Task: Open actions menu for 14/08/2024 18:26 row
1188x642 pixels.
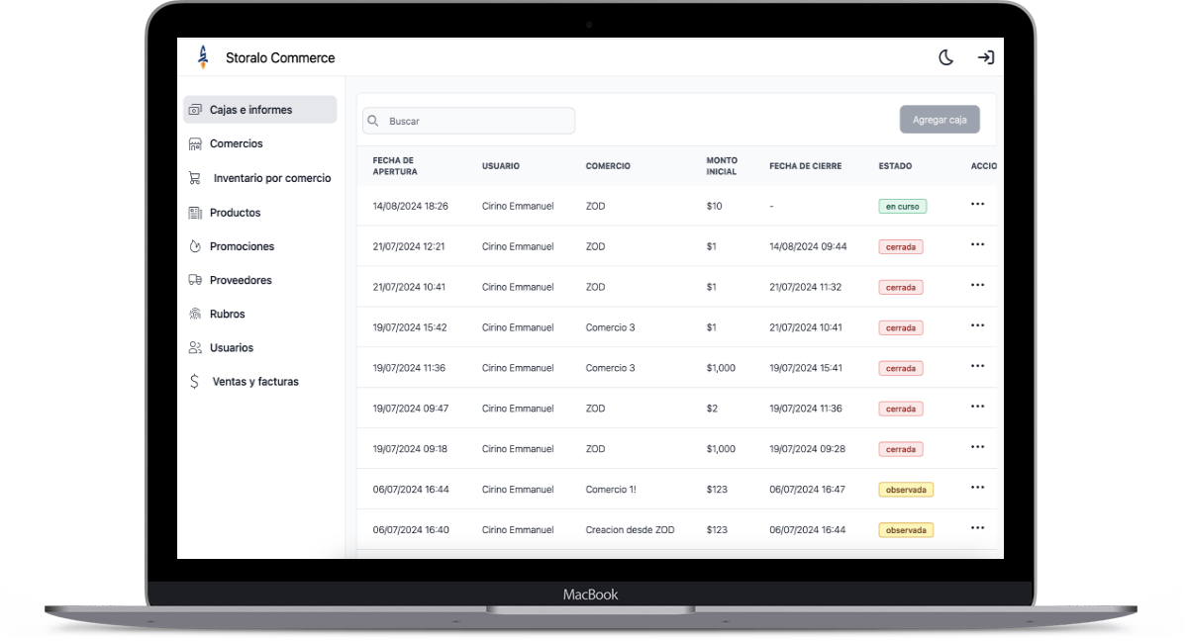Action: pos(977,204)
